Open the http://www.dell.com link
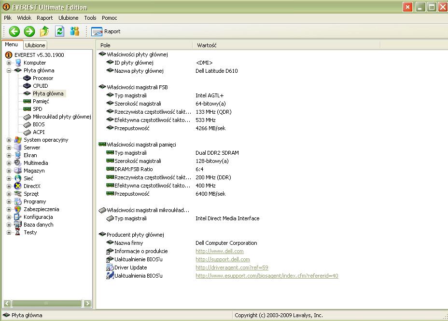Screen dimensions: 448x321 220,252
